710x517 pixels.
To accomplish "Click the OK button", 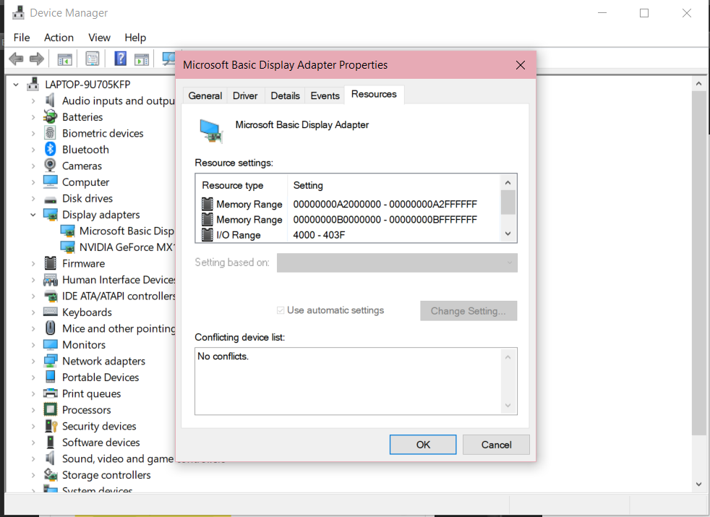I will point(423,445).
